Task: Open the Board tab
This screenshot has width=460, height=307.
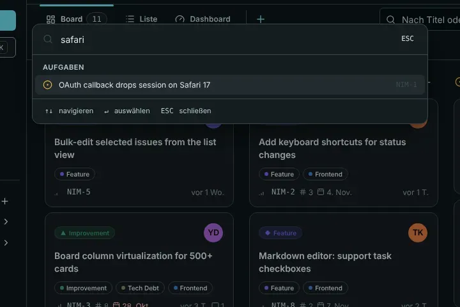Action: tap(76, 19)
